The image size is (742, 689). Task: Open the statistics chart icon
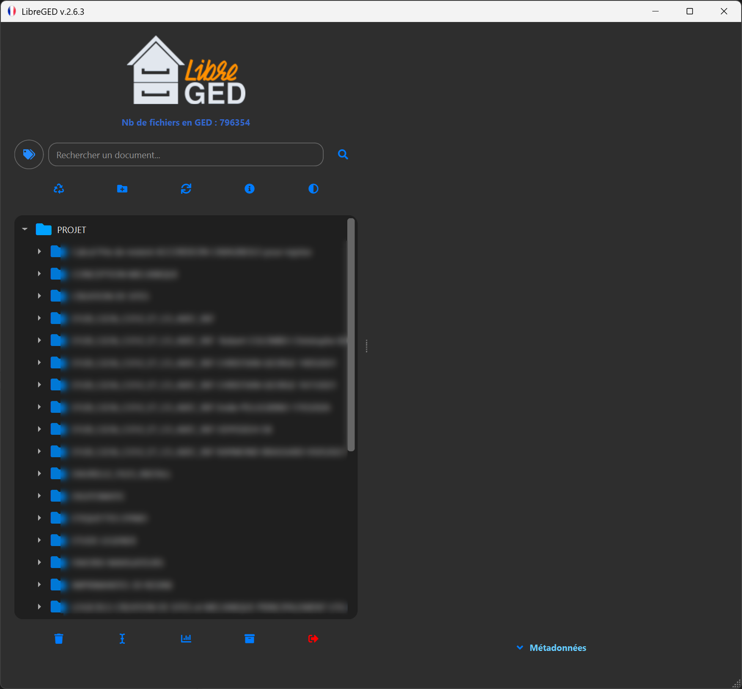[x=186, y=639]
